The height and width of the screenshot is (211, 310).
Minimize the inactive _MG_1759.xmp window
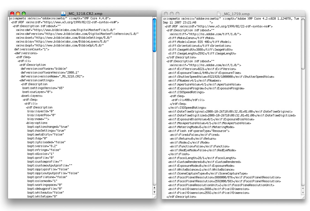coord(172,14)
